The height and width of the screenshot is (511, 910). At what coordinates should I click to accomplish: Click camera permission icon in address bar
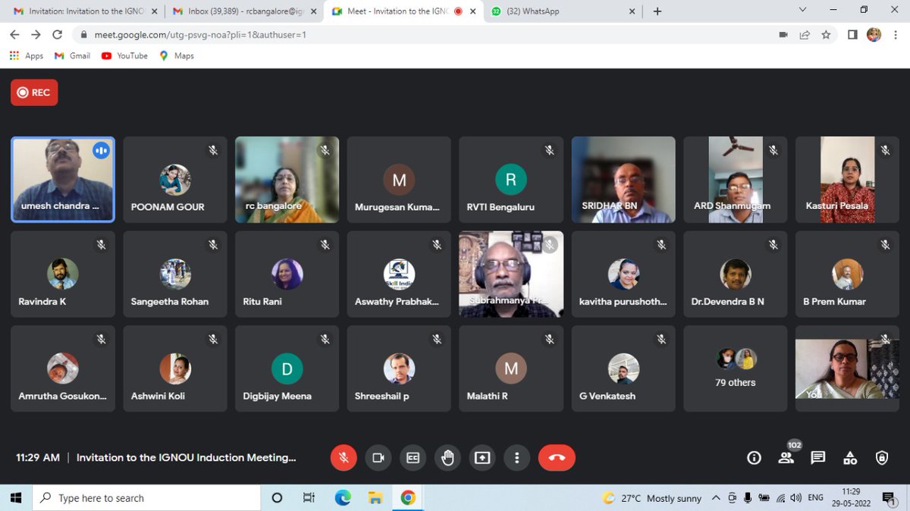point(783,34)
